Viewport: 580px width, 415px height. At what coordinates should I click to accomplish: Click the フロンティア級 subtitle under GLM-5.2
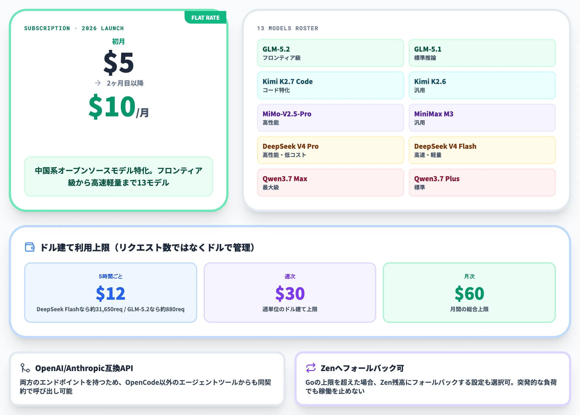click(x=281, y=58)
